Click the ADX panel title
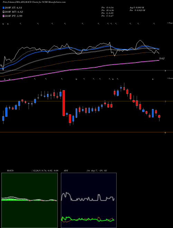Screen dimensions: 173x228 [x=66, y=171]
